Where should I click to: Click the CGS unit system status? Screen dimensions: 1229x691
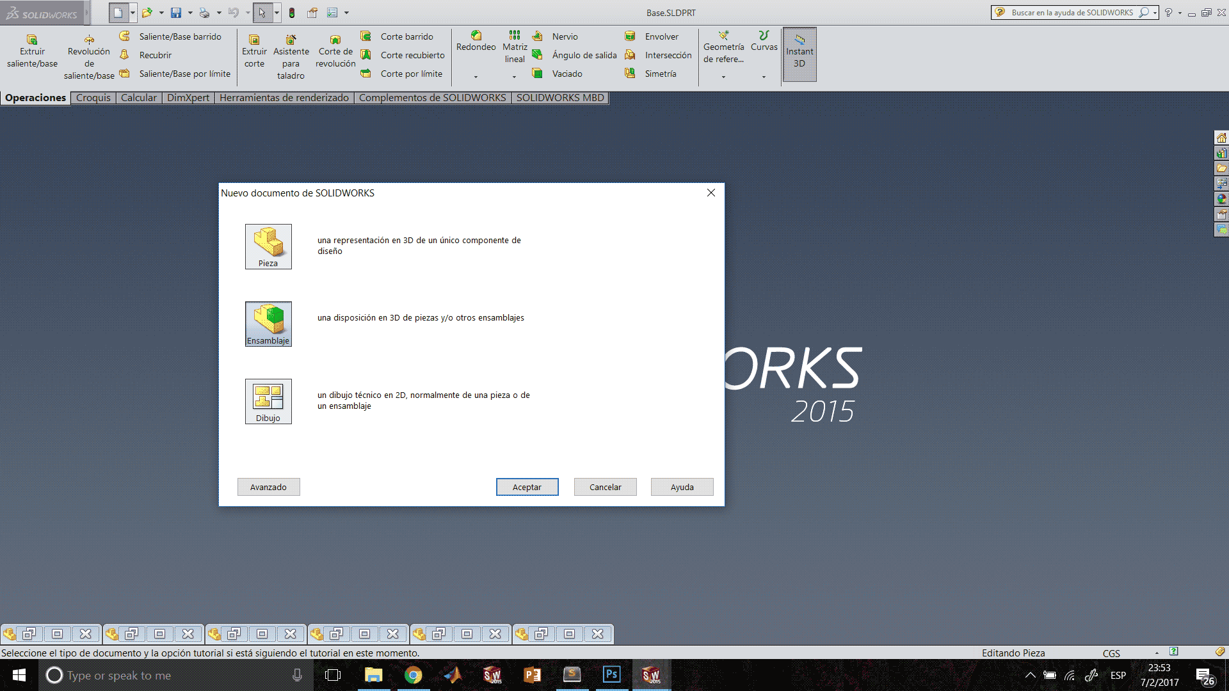click(x=1111, y=653)
